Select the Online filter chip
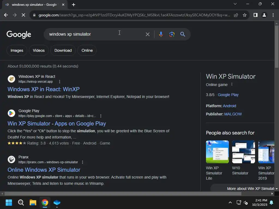Image resolution: width=279 pixels, height=209 pixels. 87,50
